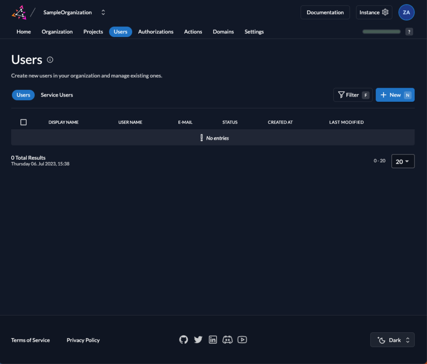Open the YouTube channel from footer icon
The width and height of the screenshot is (427, 364).
coord(242,340)
